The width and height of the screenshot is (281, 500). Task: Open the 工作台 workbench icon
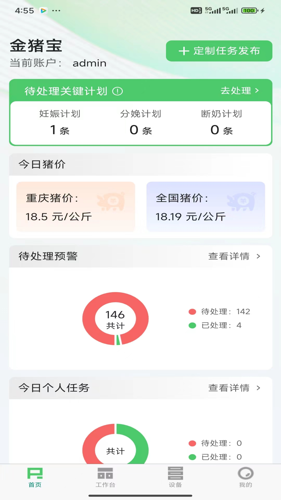click(105, 474)
